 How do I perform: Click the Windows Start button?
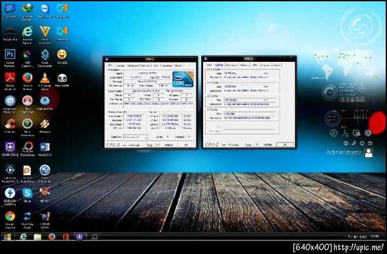[x=7, y=237]
